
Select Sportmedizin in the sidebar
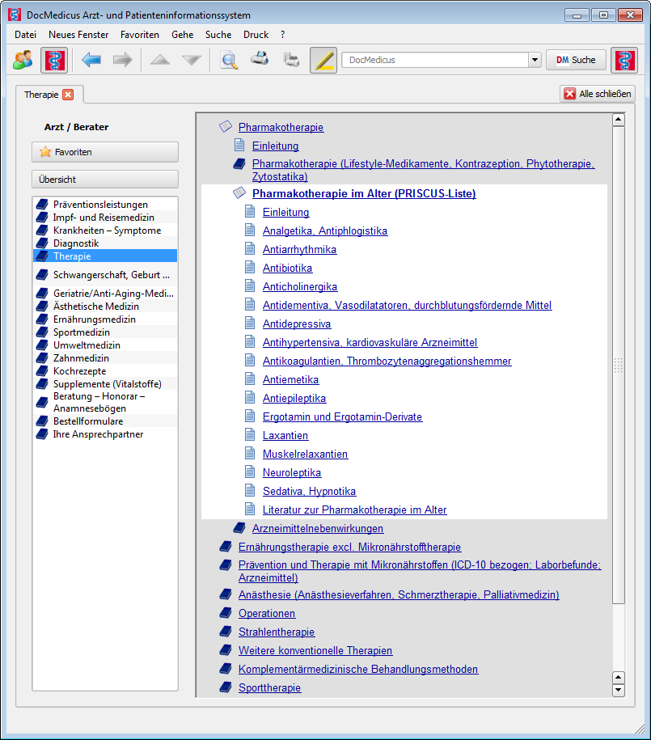pos(105,332)
